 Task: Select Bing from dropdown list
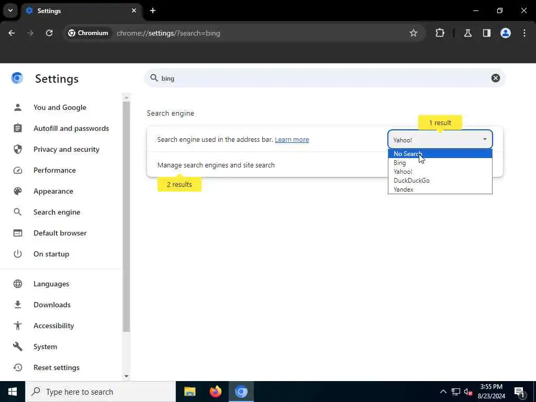click(x=440, y=163)
